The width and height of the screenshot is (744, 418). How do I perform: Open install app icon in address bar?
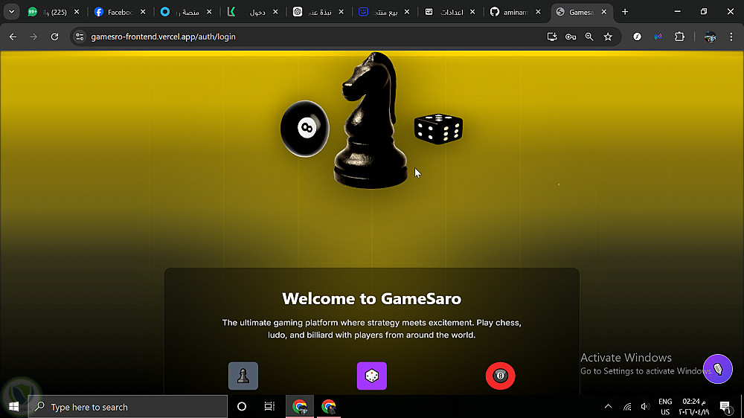pyautogui.click(x=552, y=36)
